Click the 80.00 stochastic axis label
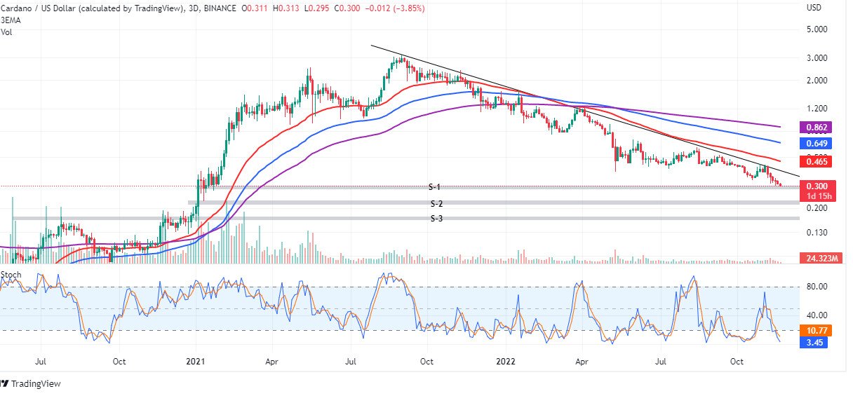The image size is (853, 396). (x=816, y=287)
